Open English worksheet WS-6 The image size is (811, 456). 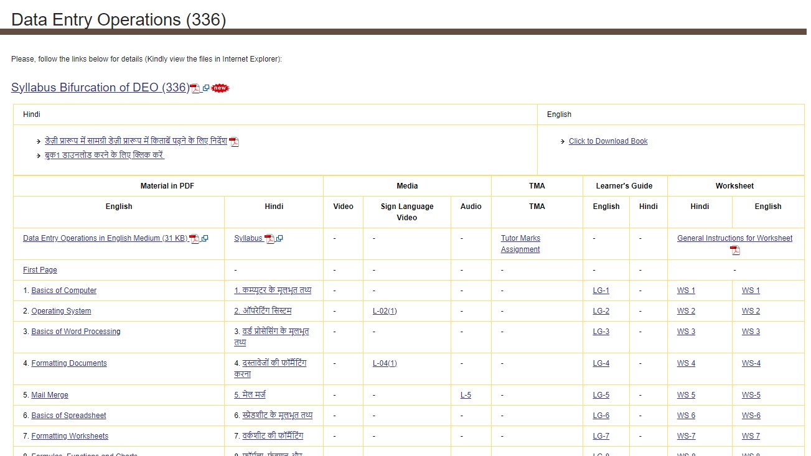coord(751,416)
